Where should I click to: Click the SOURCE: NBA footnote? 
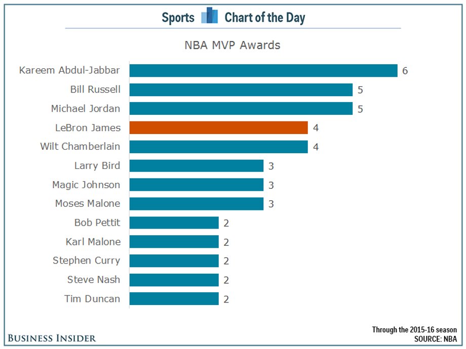point(436,339)
